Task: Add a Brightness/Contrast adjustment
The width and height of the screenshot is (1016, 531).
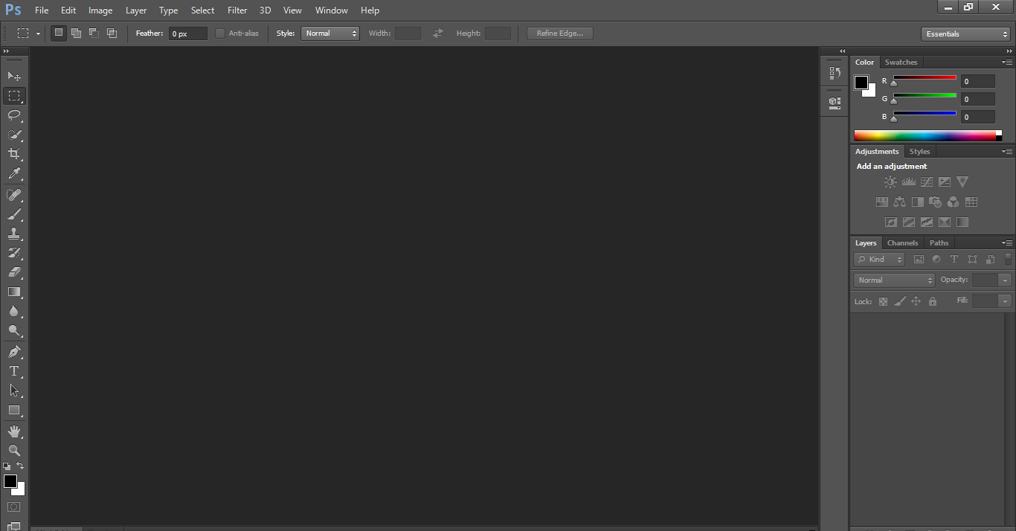Action: click(x=890, y=181)
